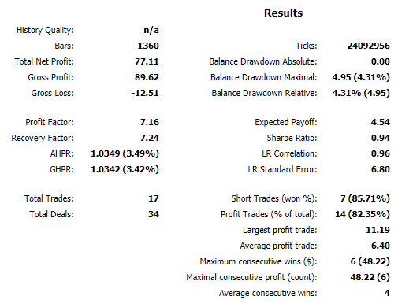Click the LR Standard Error value 6.80
The height and width of the screenshot is (307, 398).
[381, 169]
